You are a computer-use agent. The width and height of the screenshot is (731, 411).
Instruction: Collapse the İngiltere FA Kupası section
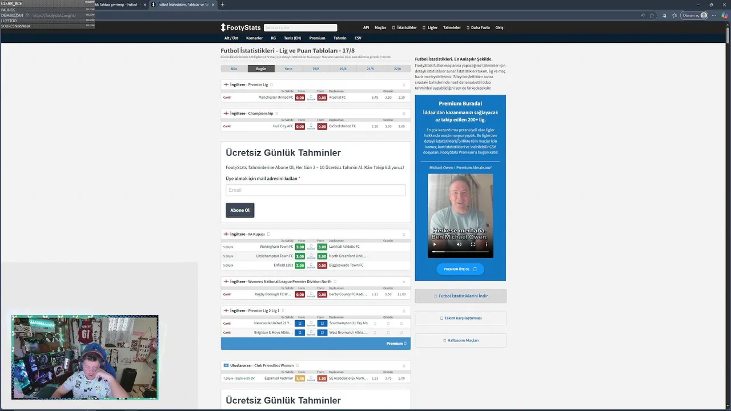click(x=404, y=234)
